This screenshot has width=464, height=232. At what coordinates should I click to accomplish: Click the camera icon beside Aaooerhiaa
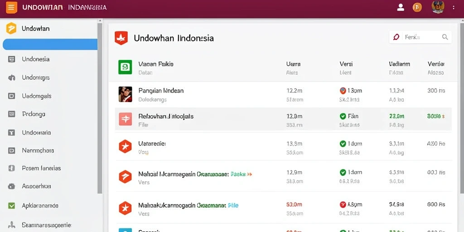11,186
